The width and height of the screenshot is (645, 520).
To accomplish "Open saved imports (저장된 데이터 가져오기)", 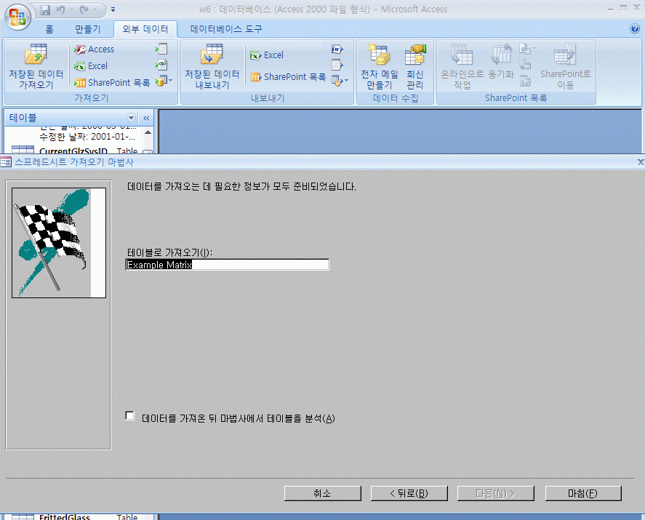I will tap(36, 68).
